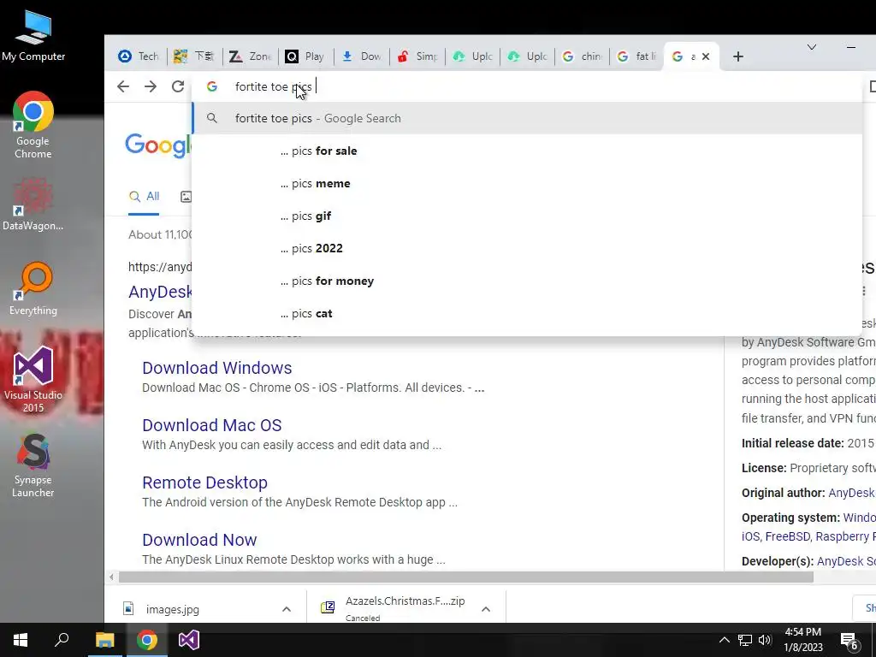
Task: Switch to the Zone tab
Action: coord(250,56)
